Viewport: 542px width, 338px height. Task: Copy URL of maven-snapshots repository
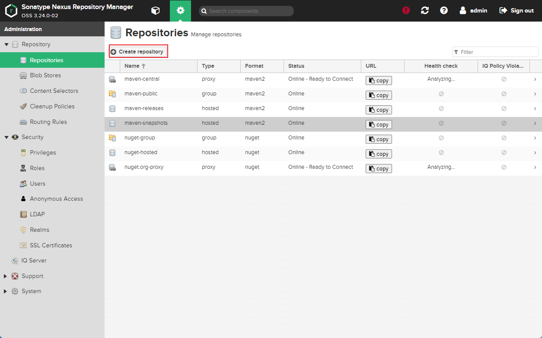tap(379, 124)
